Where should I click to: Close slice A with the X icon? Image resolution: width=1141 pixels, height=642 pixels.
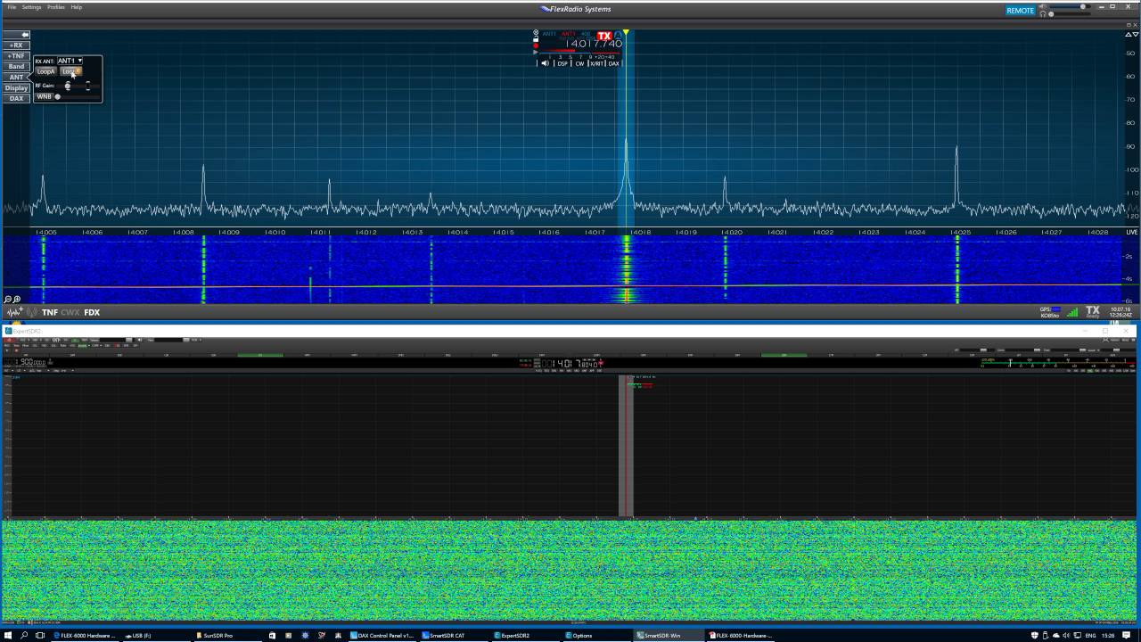(x=536, y=32)
